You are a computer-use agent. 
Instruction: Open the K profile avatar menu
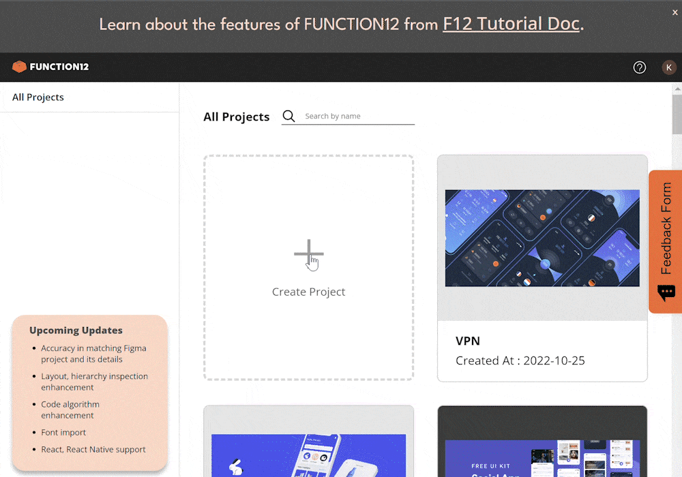pos(669,67)
